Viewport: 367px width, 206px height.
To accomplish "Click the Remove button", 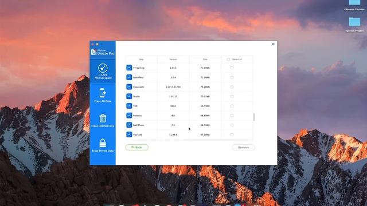I will [243, 148].
